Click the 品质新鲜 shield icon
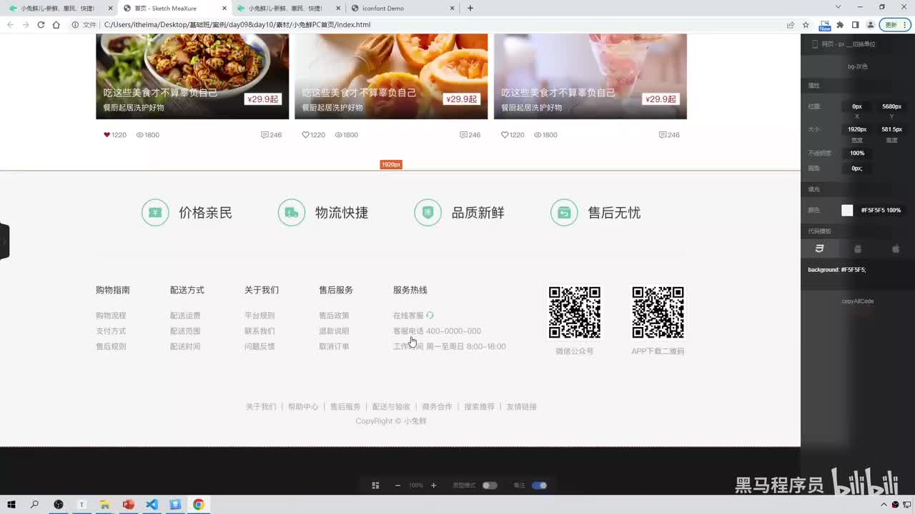The image size is (915, 514). click(427, 213)
